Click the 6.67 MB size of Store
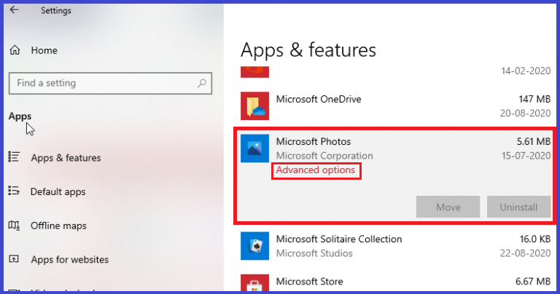The height and width of the screenshot is (294, 560). [533, 282]
